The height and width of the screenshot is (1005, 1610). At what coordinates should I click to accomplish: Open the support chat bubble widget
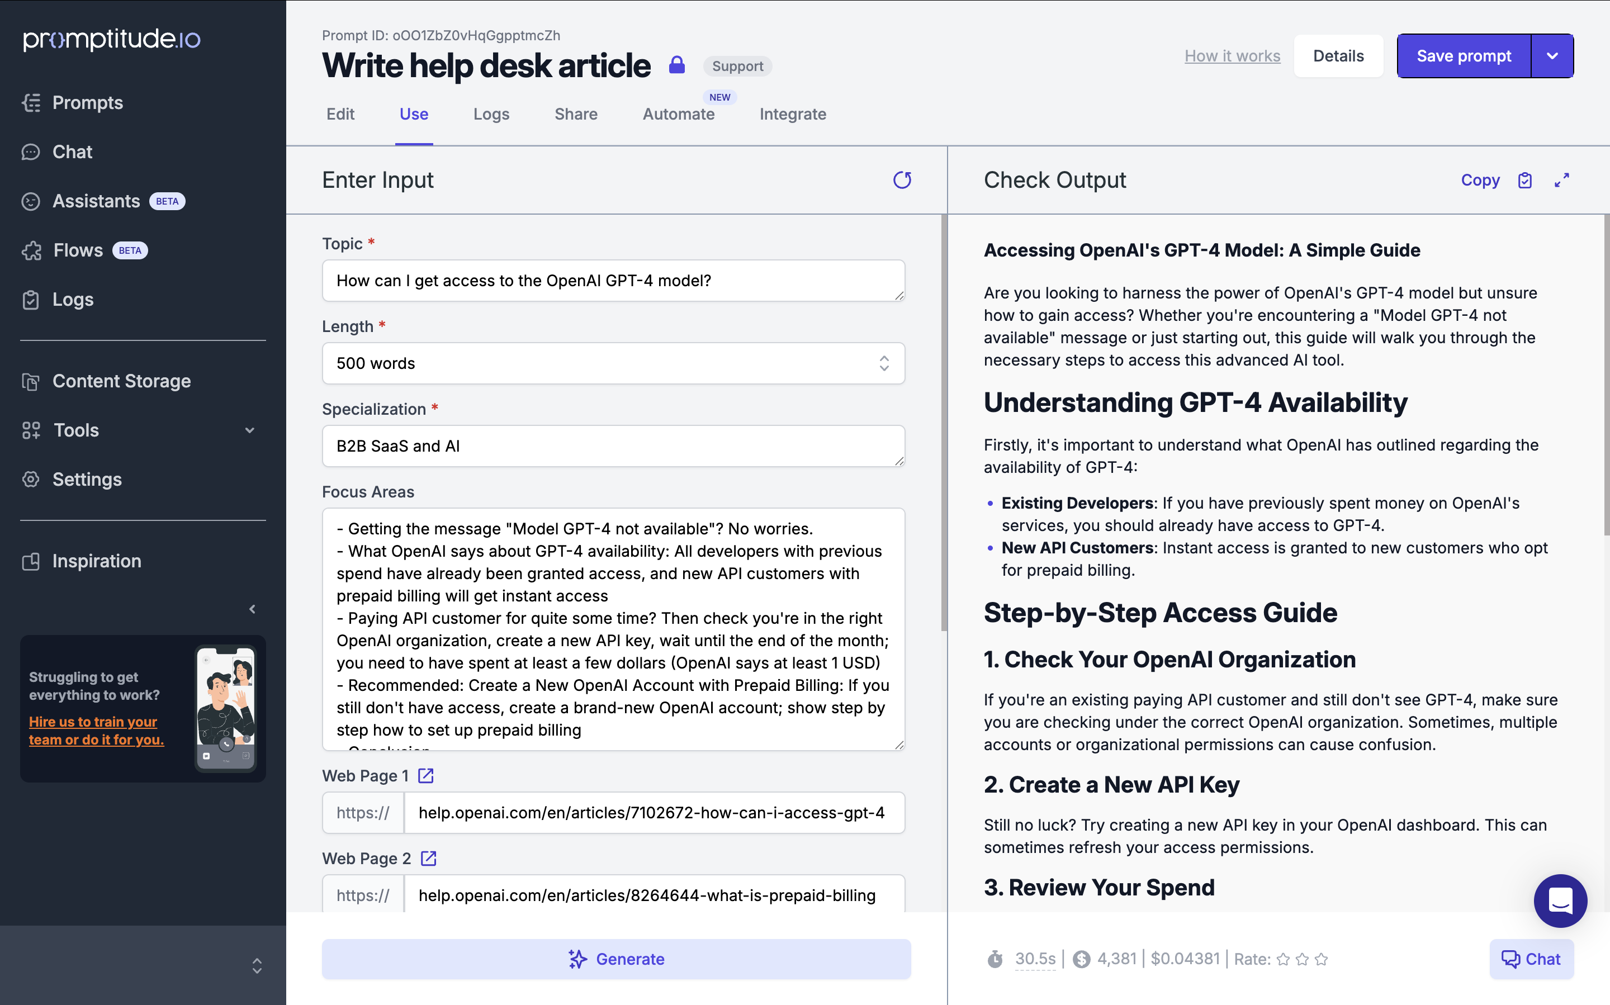click(1560, 900)
